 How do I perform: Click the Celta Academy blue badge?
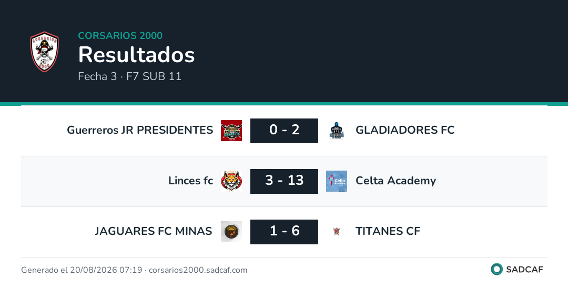(x=337, y=181)
